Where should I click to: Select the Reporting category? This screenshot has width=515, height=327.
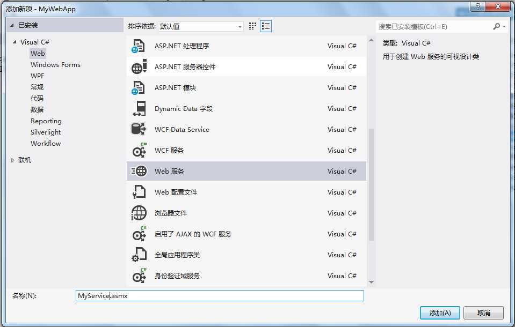(x=46, y=121)
